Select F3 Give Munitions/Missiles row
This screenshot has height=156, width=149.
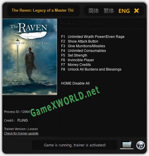(x=83, y=46)
